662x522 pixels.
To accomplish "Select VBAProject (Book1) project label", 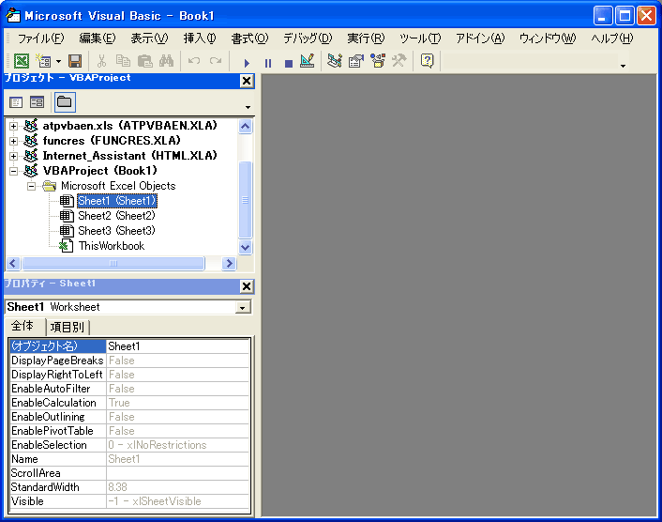I will (x=100, y=171).
